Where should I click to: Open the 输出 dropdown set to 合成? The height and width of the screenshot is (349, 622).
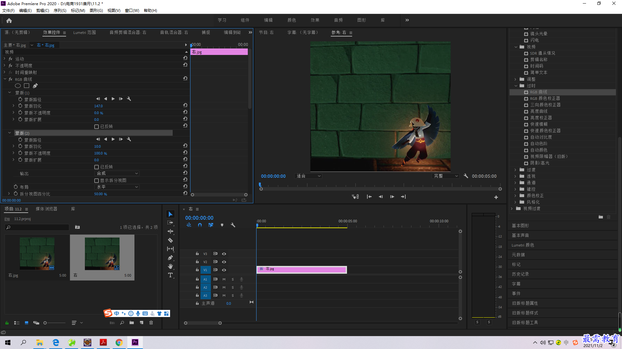(117, 174)
